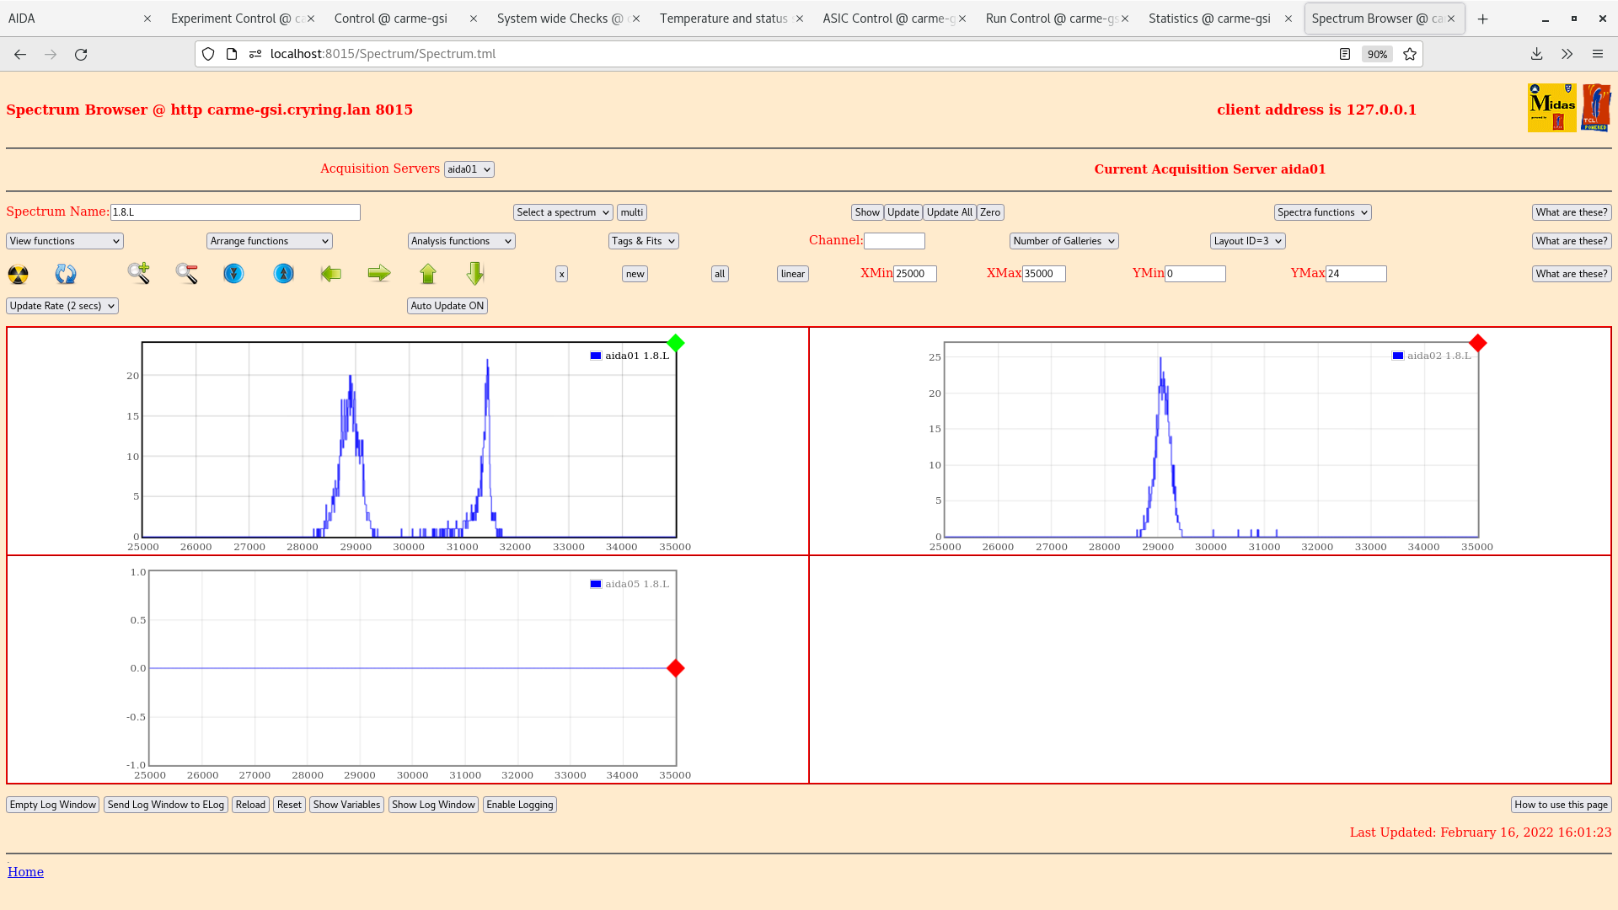Viewport: 1618px width, 910px height.
Task: Click the Update All button
Action: point(948,211)
